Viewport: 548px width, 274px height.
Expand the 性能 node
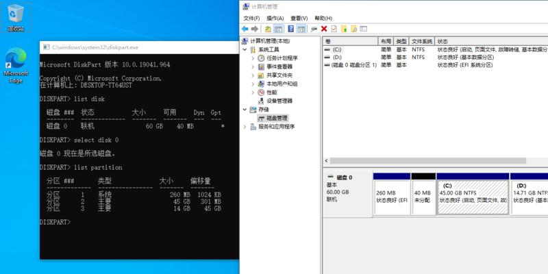click(253, 92)
